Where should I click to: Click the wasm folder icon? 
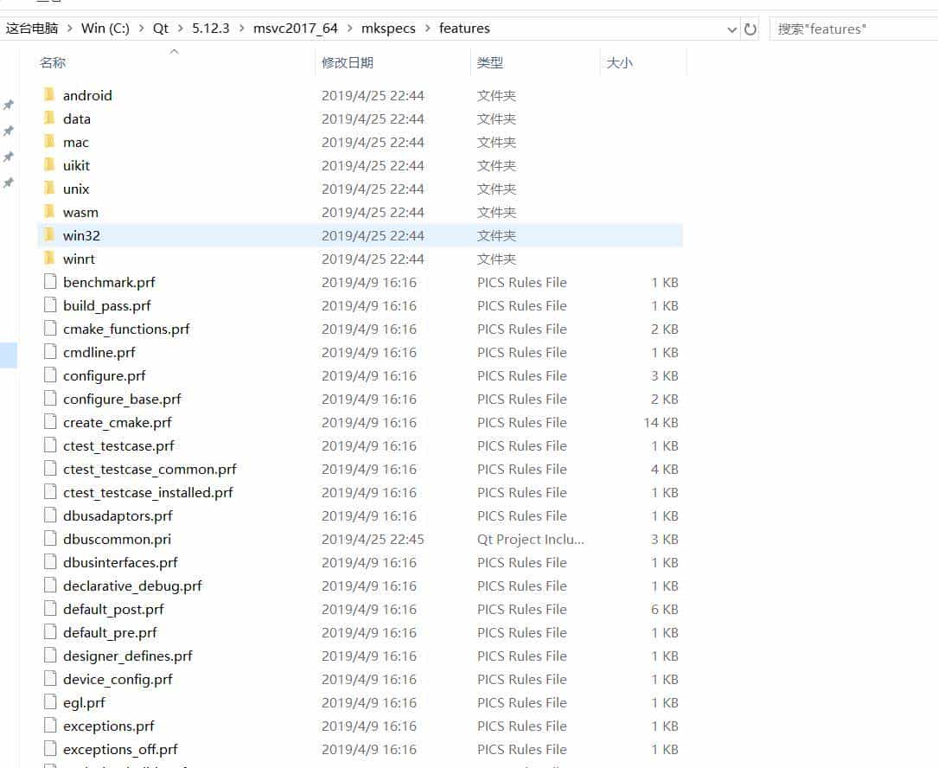coord(49,212)
